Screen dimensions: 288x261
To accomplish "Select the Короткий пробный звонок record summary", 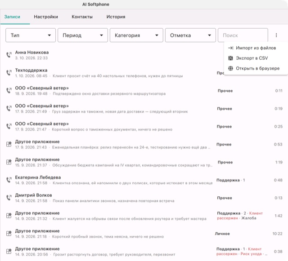I will (x=108, y=237).
